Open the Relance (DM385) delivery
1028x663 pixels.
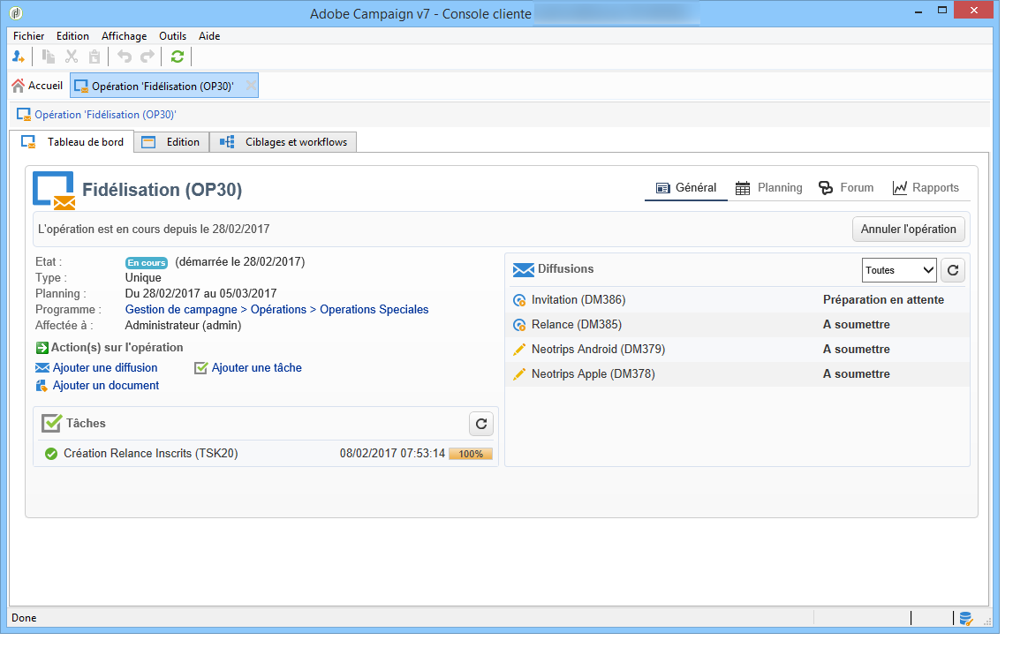coord(577,325)
